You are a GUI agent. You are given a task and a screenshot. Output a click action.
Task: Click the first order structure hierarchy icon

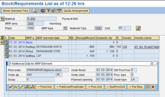click(x=27, y=87)
